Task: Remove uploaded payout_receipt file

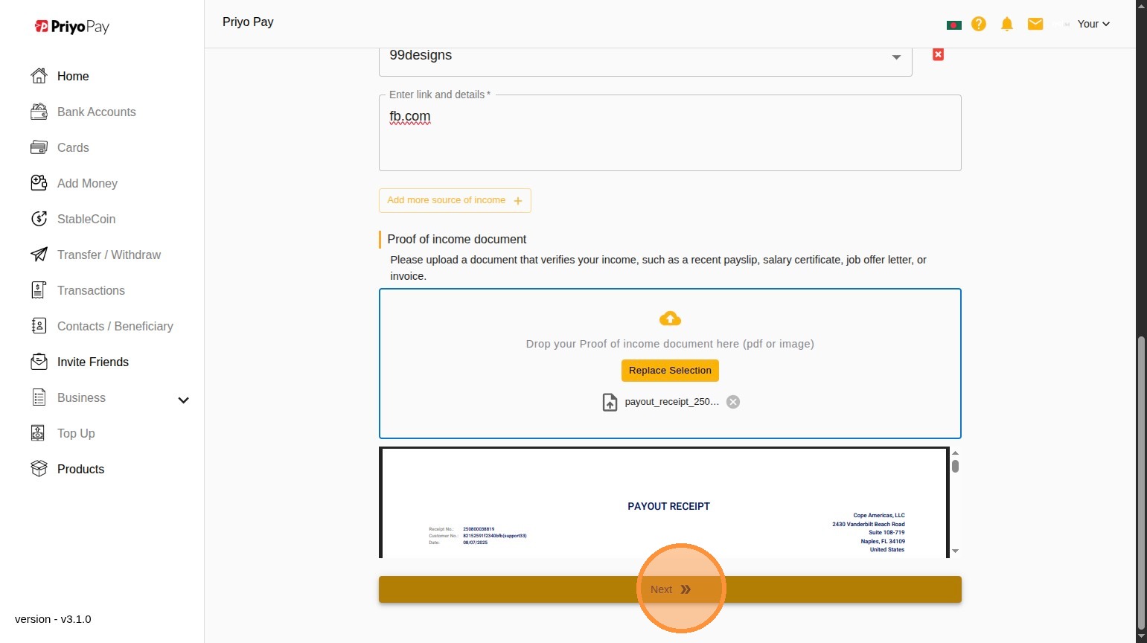Action: pyautogui.click(x=733, y=402)
